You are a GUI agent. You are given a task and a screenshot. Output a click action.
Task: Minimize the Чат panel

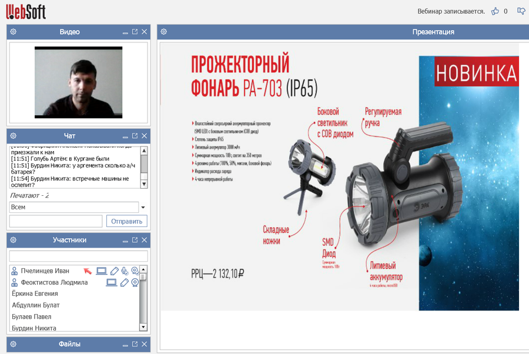pos(125,136)
